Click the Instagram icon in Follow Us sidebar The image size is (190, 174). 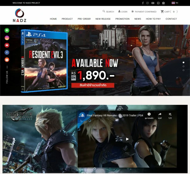[x=7, y=38]
